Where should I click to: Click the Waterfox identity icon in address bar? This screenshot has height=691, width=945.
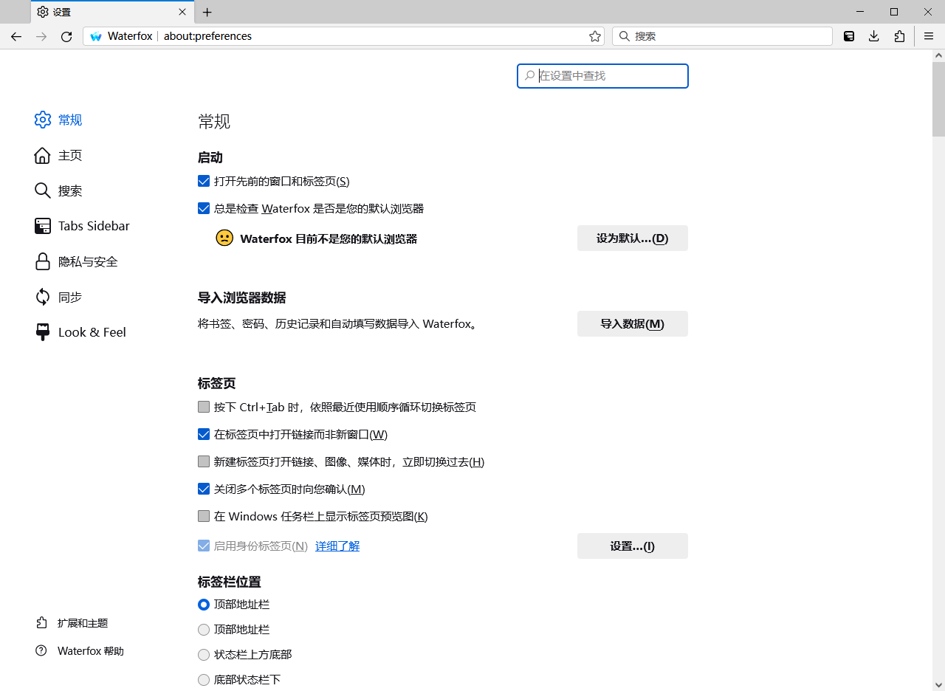(96, 36)
